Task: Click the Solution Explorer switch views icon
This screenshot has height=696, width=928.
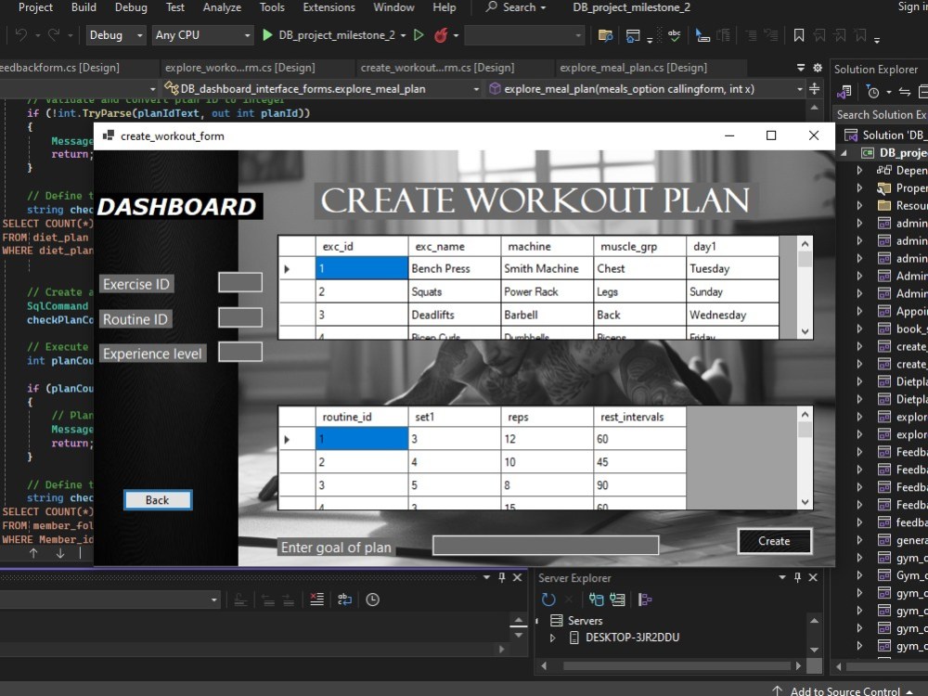Action: point(844,92)
